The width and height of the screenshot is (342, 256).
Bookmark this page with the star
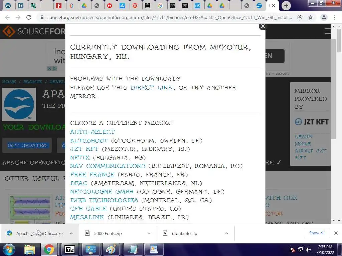[311, 17]
